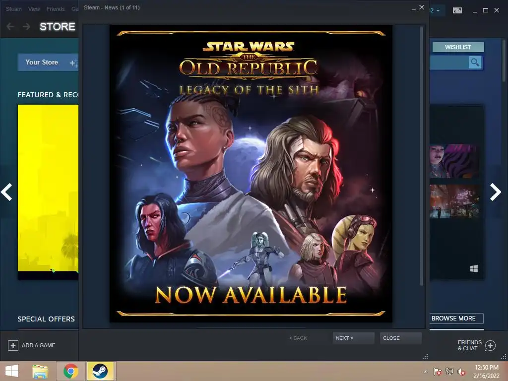
Task: Click the greyed BACK button in News dialog
Action: click(298, 338)
